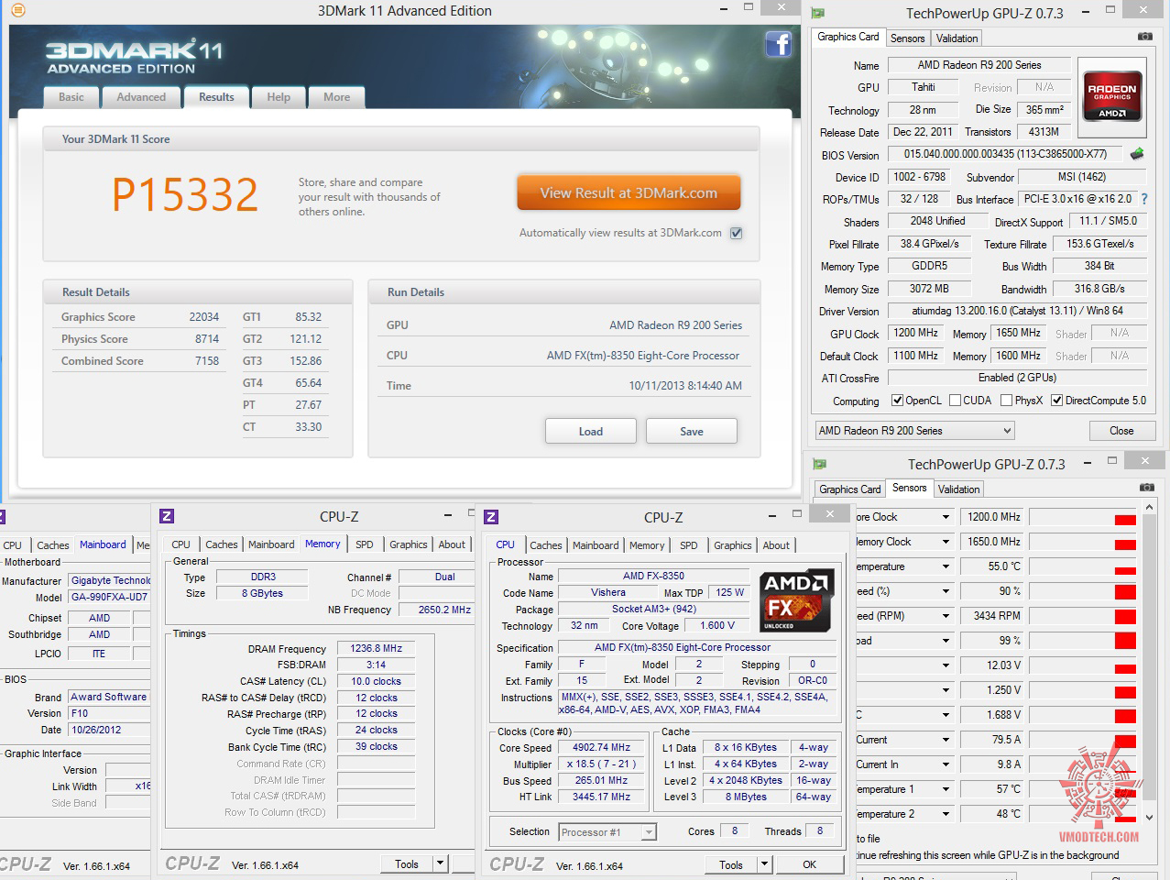Click the Radeon Graphics logo in GPU-Z
Screen dimensions: 1170x880
pyautogui.click(x=1112, y=95)
